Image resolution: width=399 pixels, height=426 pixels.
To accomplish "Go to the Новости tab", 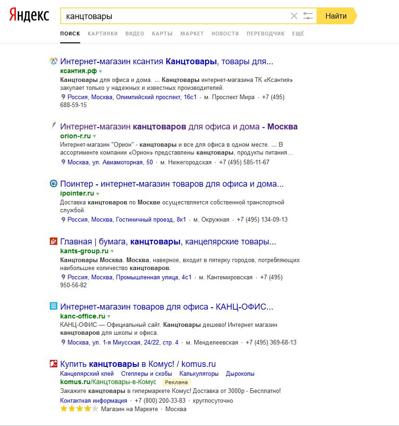I will [225, 34].
